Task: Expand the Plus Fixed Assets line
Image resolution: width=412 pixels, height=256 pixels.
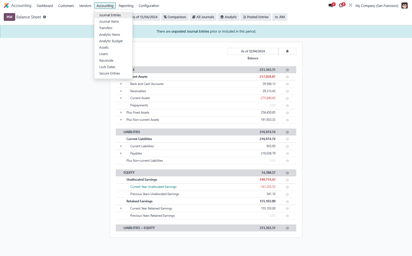Action: 121,113
